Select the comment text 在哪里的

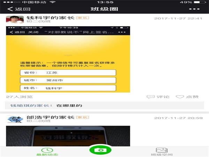click(x=69, y=105)
